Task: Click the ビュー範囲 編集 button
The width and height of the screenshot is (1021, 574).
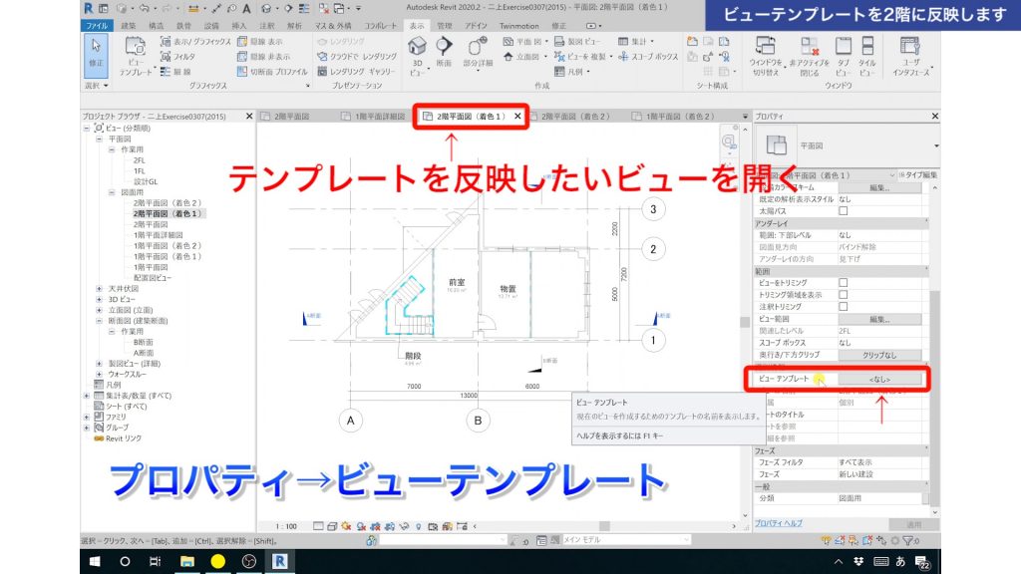Action: (x=878, y=319)
